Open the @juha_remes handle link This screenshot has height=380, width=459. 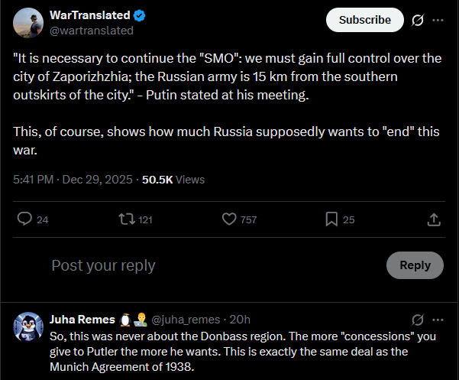(x=186, y=320)
